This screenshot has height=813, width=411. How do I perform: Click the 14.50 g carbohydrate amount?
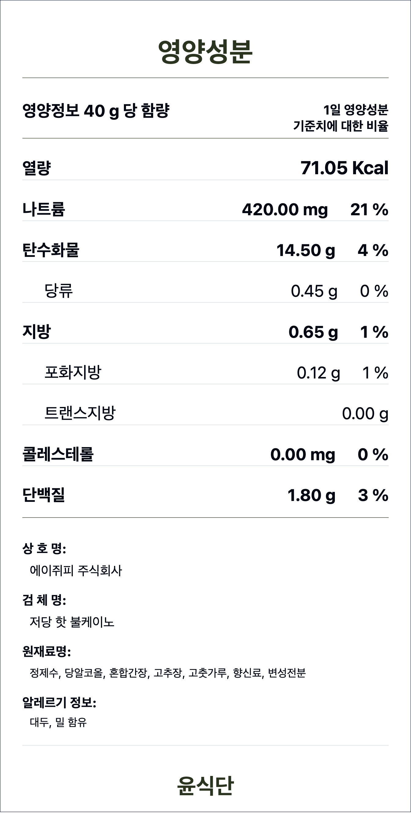click(x=305, y=250)
